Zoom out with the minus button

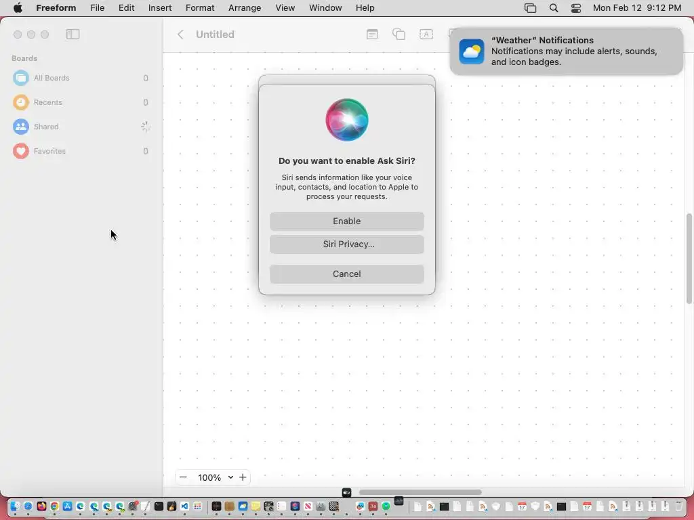(183, 477)
